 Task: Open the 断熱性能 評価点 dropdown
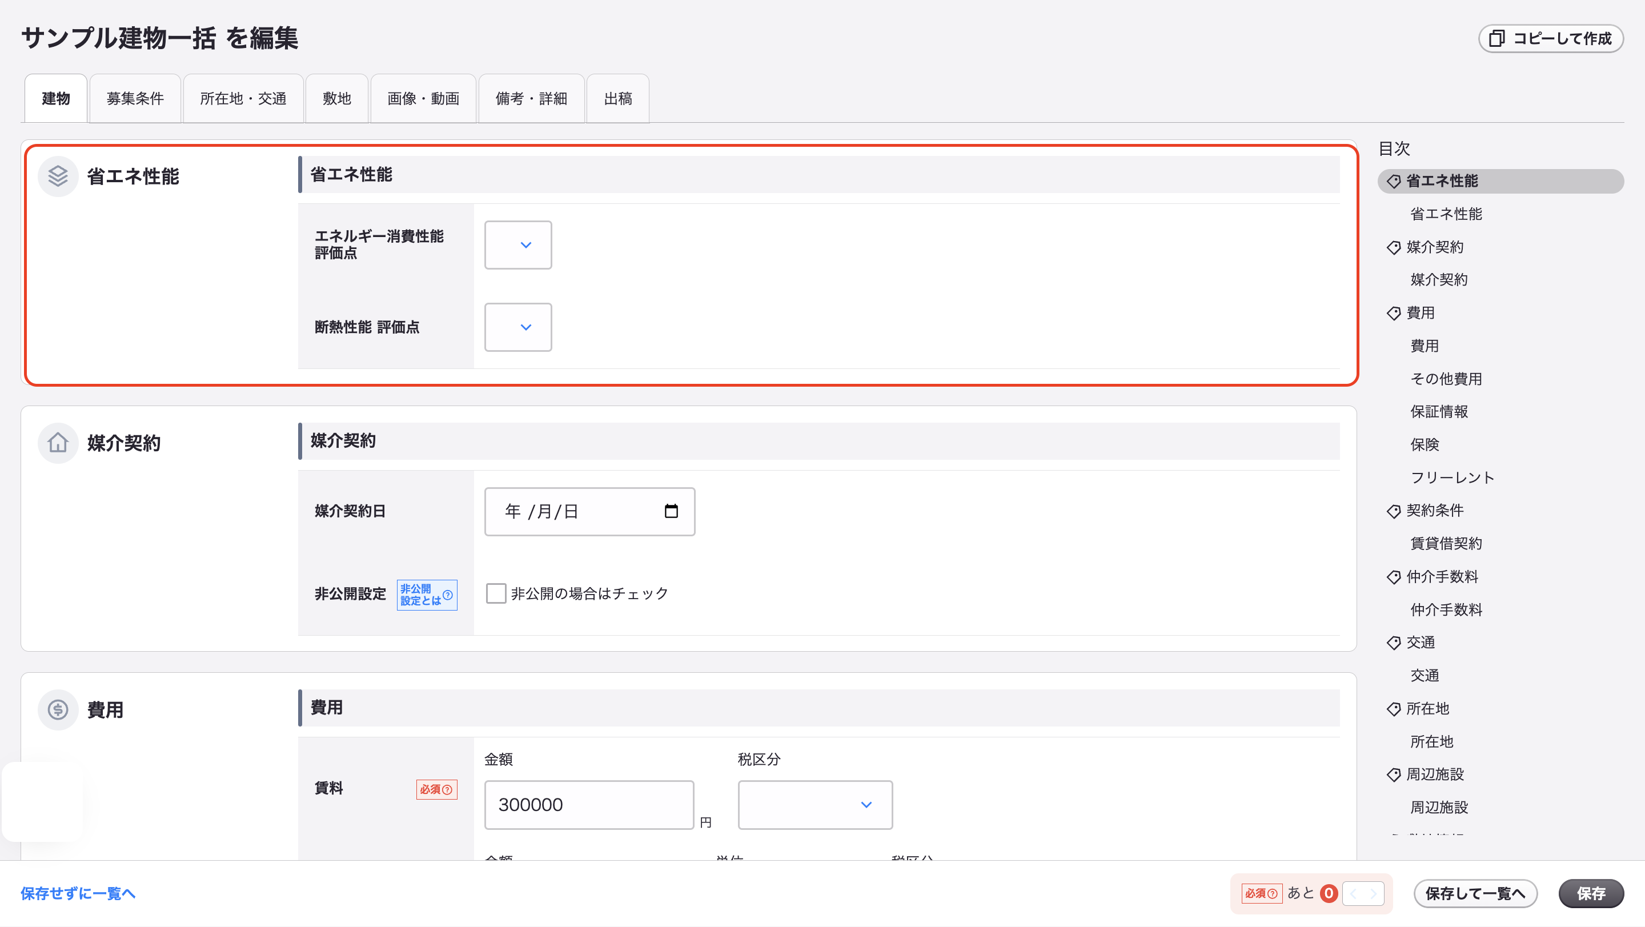tap(518, 327)
